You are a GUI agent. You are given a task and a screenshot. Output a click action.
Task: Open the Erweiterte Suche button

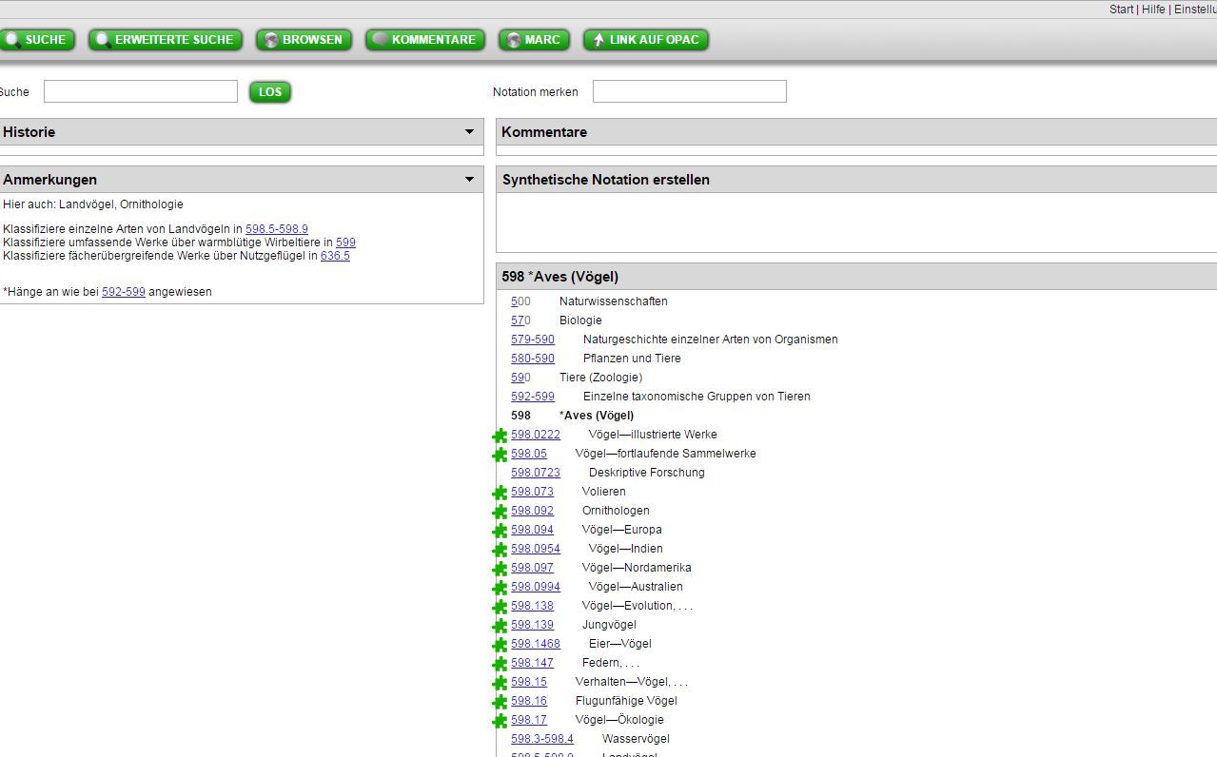[166, 40]
